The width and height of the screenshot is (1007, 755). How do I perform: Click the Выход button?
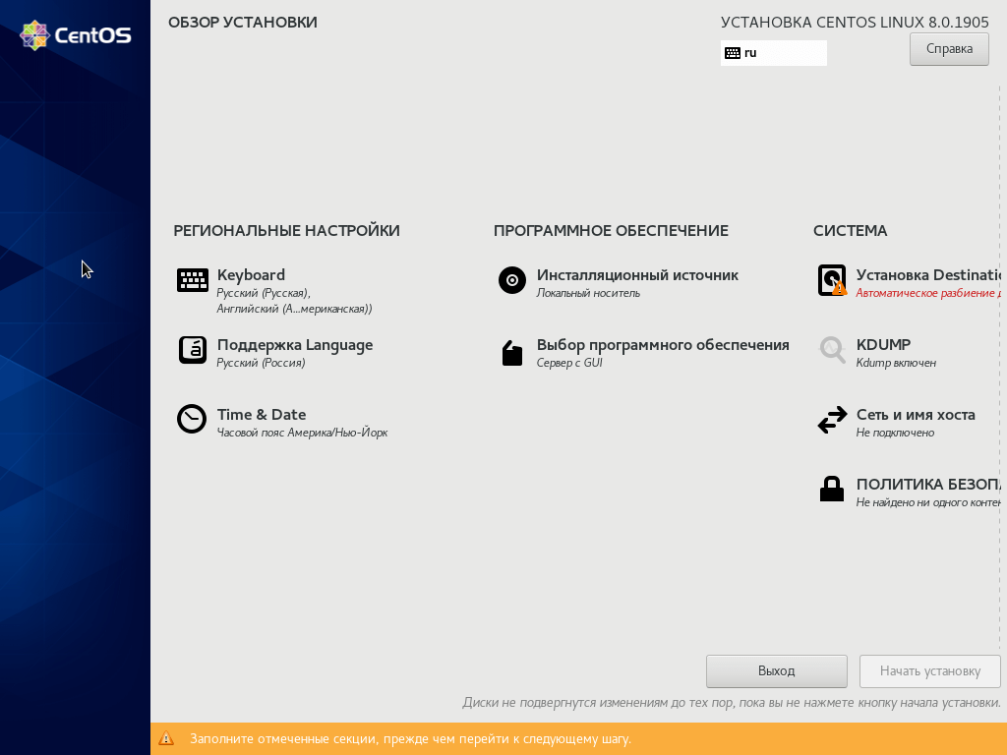coord(776,671)
